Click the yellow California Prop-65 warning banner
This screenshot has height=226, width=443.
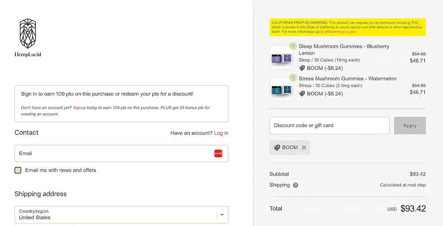click(347, 27)
